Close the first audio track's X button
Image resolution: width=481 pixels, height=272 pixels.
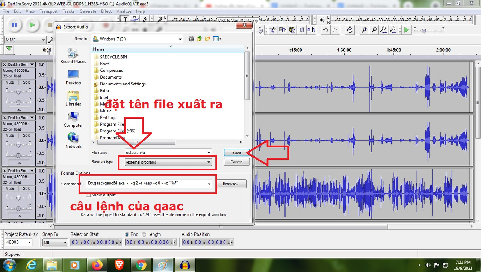point(5,65)
